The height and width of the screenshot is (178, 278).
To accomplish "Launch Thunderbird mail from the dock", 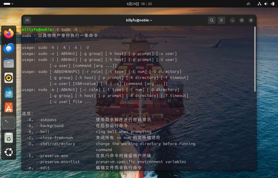I will [9, 48].
